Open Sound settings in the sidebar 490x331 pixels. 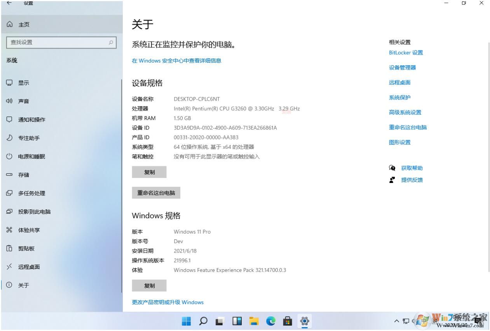click(x=23, y=101)
